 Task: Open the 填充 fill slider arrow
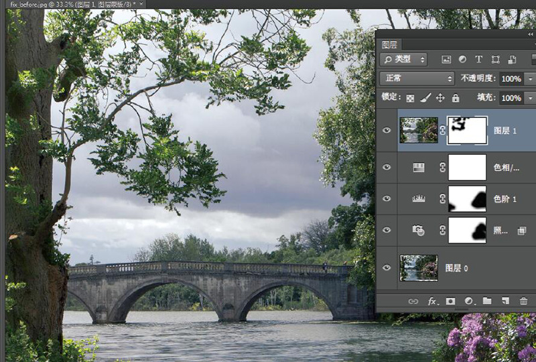tap(530, 99)
